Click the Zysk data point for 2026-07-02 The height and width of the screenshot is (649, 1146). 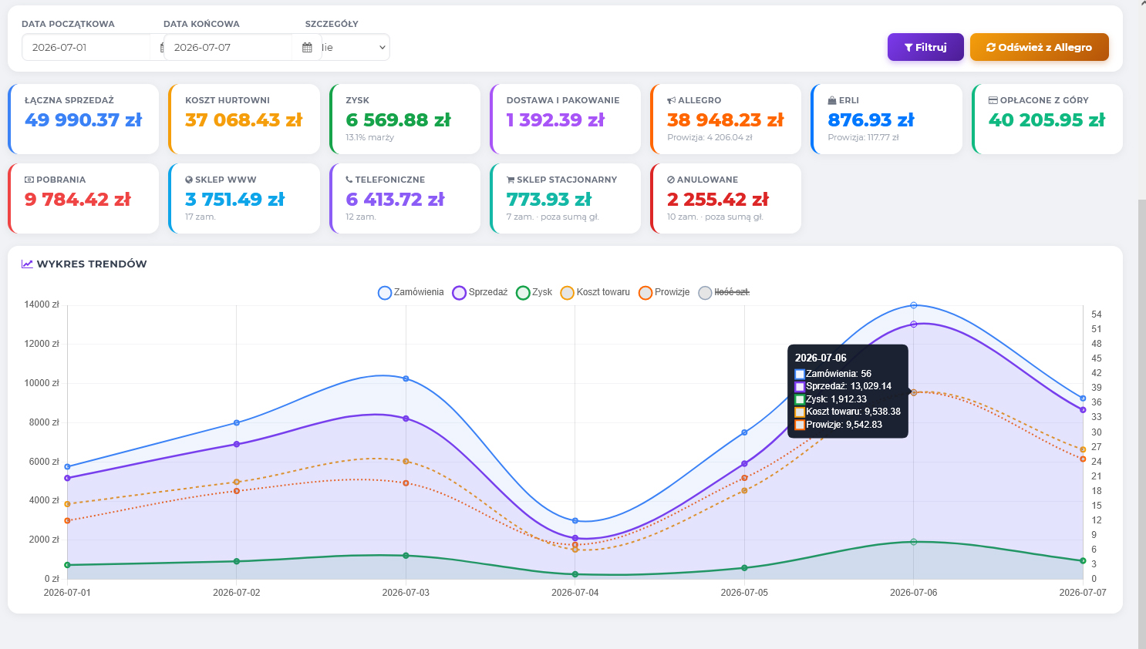237,561
